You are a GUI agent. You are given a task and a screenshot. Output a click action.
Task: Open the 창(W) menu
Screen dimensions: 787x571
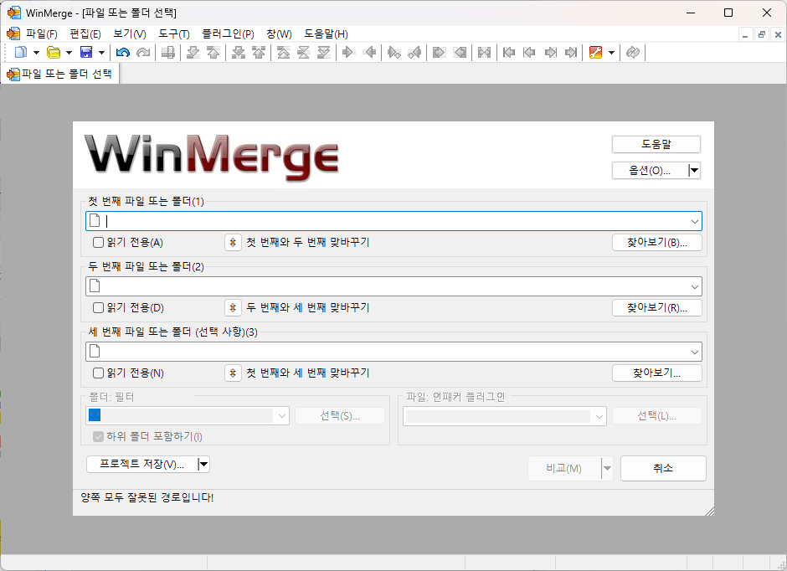click(x=279, y=33)
